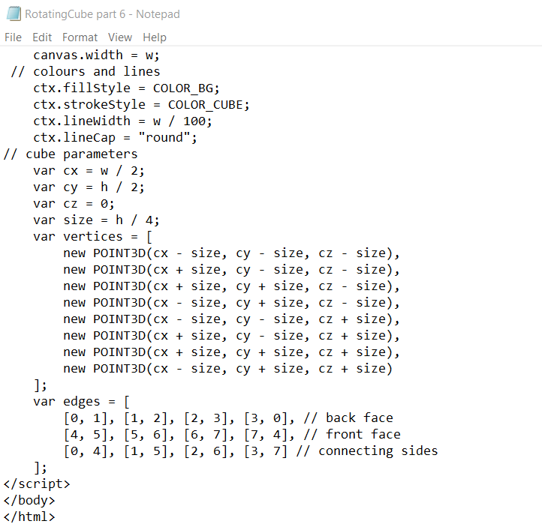Click the '// back face' comment
The width and height of the screenshot is (542, 527).
click(348, 418)
